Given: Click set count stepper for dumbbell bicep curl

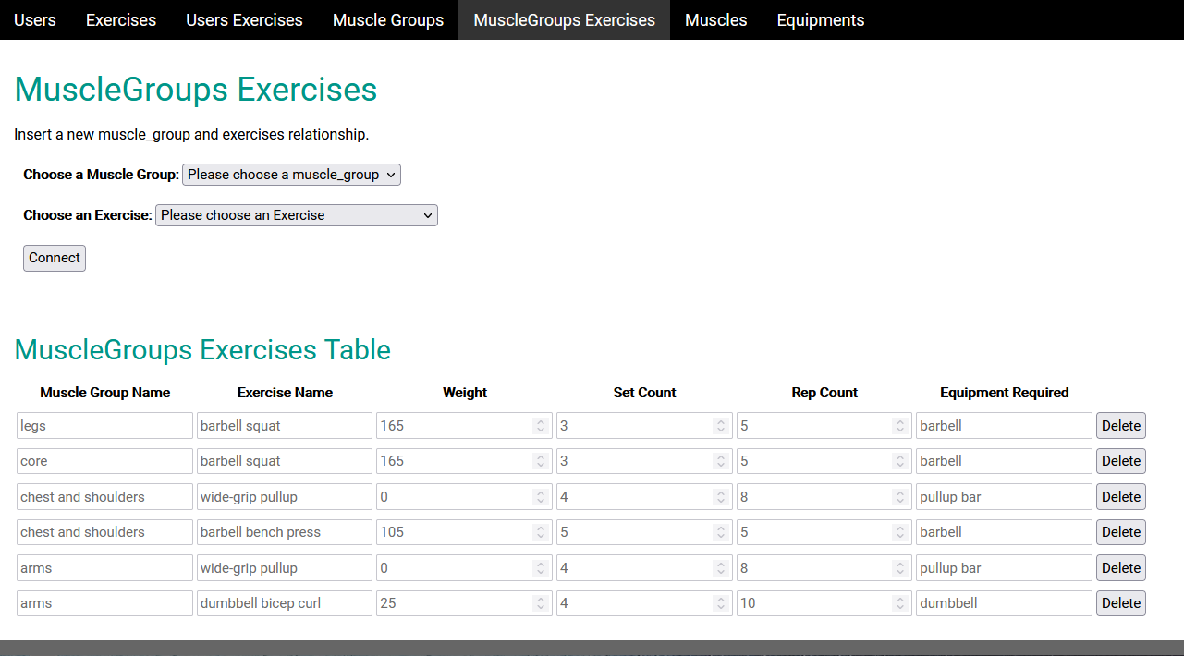Looking at the screenshot, I should 720,603.
